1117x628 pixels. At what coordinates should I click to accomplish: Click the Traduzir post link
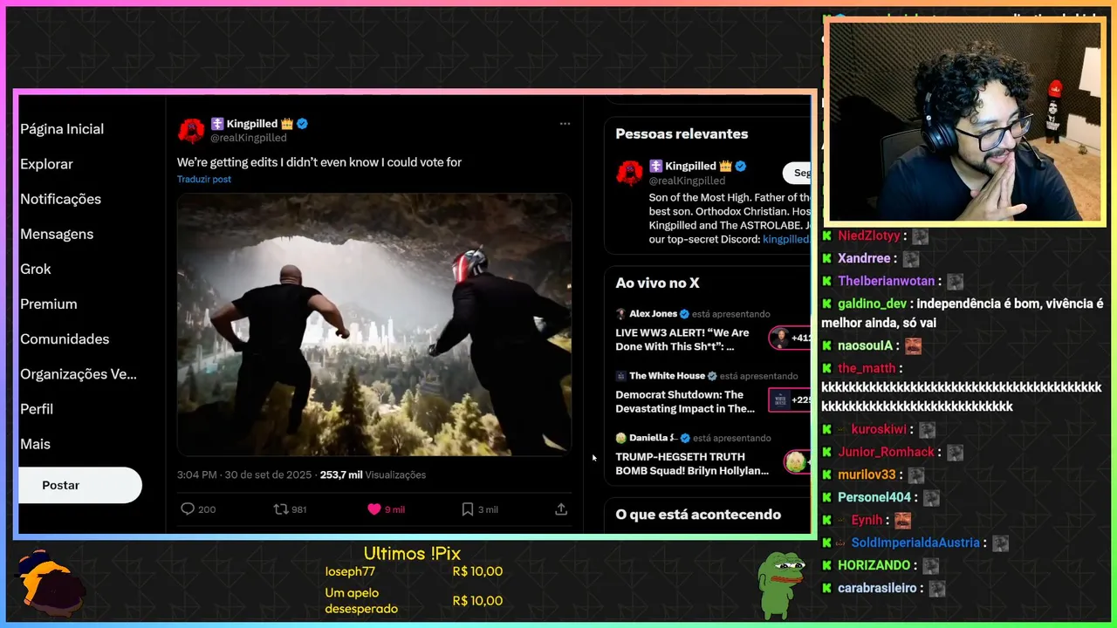click(204, 179)
